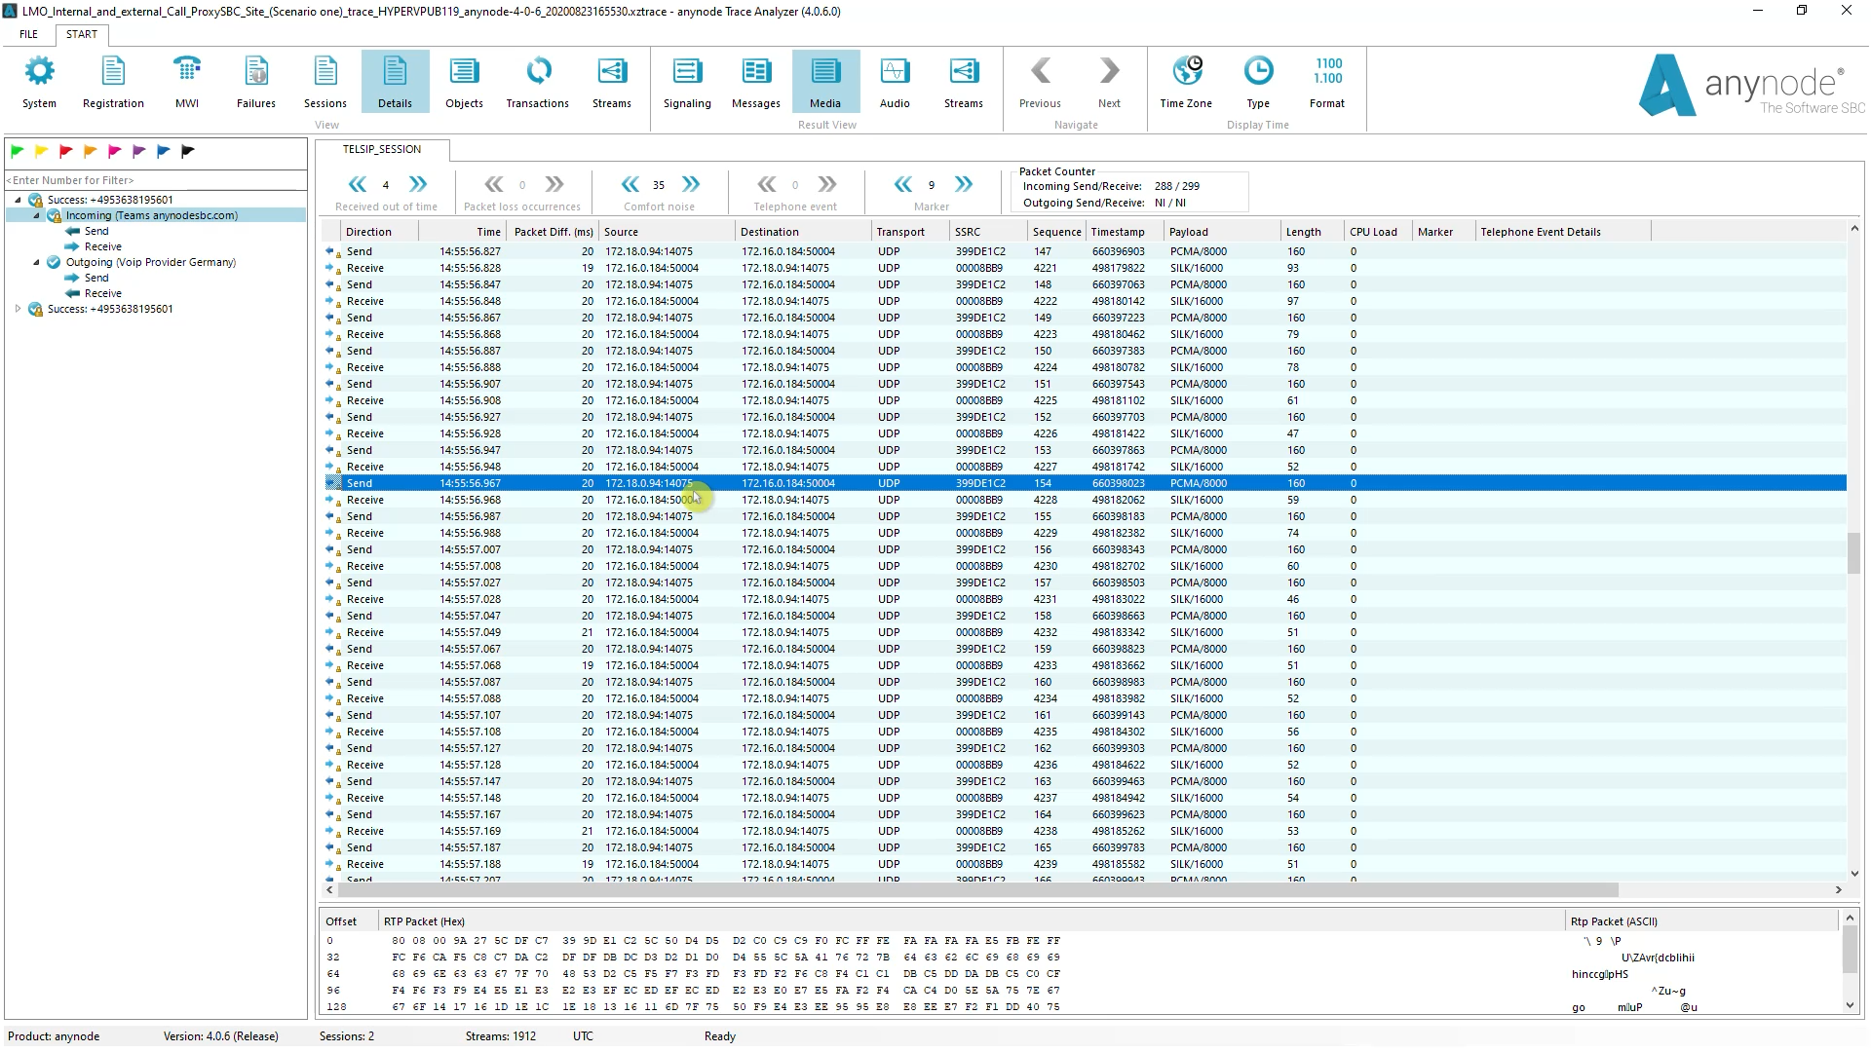Screen dimensions: 1871x1052
Task: Jump to next Marker packet
Action: tap(964, 184)
